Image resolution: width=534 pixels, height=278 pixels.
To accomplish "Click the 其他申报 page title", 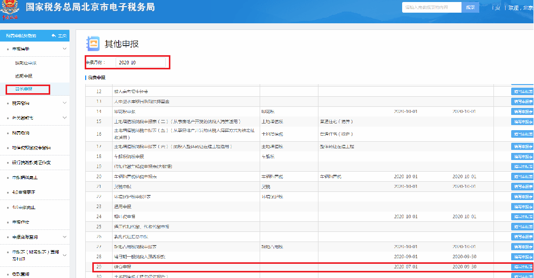I will 122,44.
